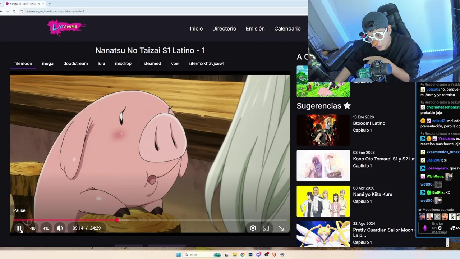Pause the video with the pause button
Screen dimensions: 460x259
[19, 228]
